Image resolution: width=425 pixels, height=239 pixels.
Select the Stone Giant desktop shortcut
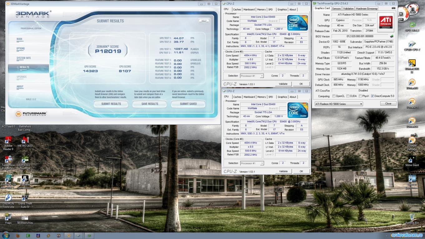tap(412, 161)
